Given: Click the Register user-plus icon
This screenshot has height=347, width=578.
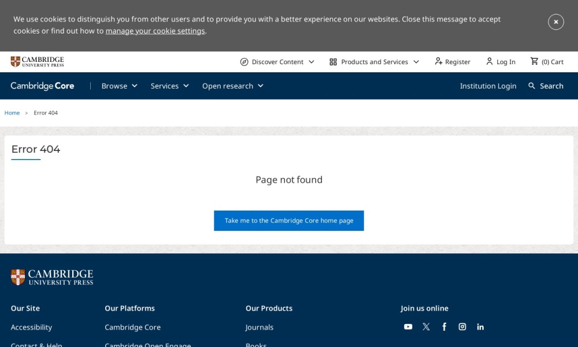Looking at the screenshot, I should click(x=438, y=61).
